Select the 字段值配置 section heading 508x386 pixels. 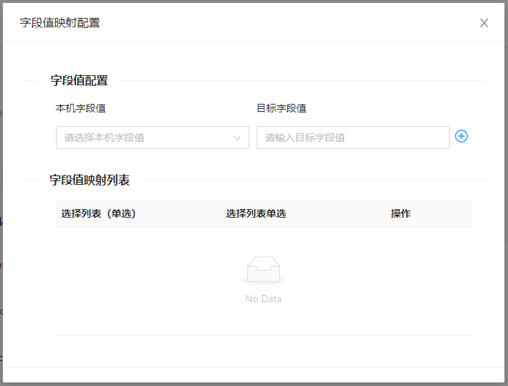tap(79, 80)
